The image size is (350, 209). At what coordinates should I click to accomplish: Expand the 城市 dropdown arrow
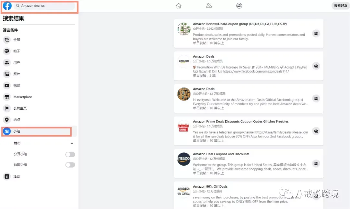(x=72, y=144)
